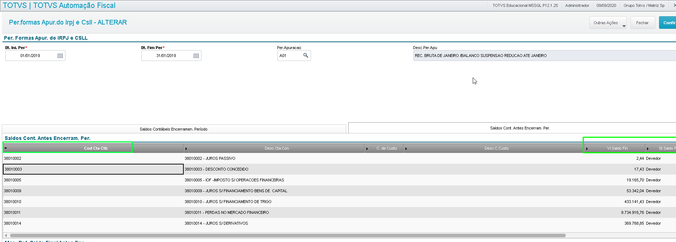Click balance value 369.768,85

pyautogui.click(x=634, y=223)
